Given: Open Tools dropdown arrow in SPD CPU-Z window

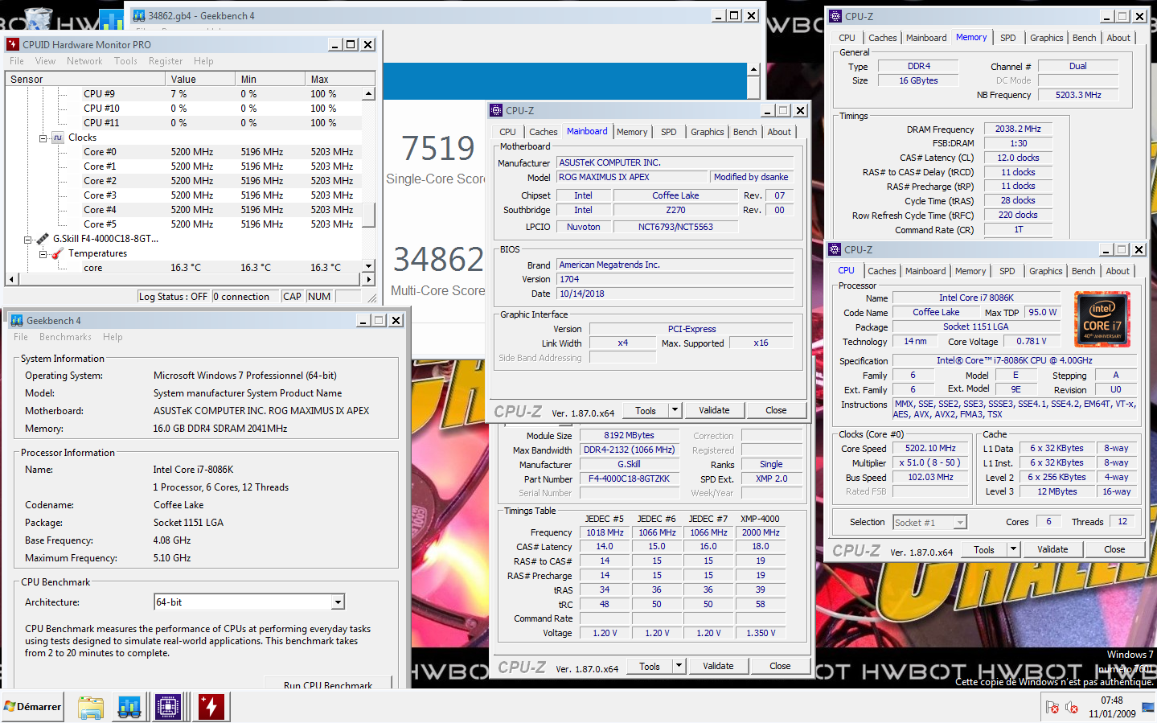Looking at the screenshot, I should 679,666.
